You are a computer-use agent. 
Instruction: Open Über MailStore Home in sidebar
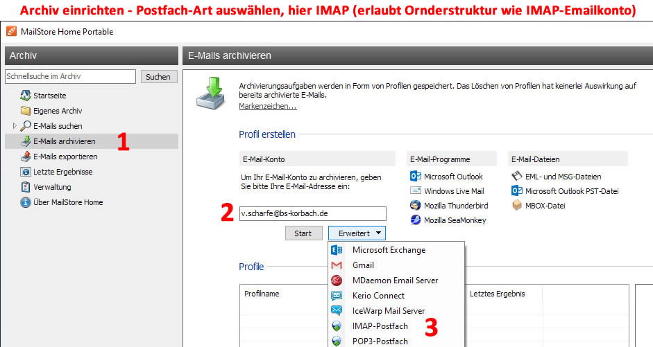pyautogui.click(x=68, y=202)
